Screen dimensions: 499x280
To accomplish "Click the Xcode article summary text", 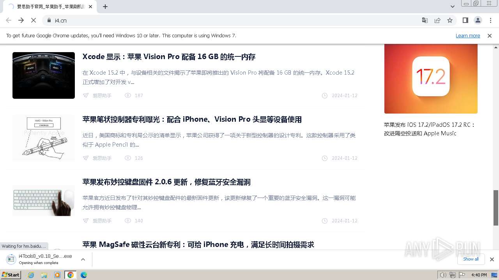I will pos(218,77).
